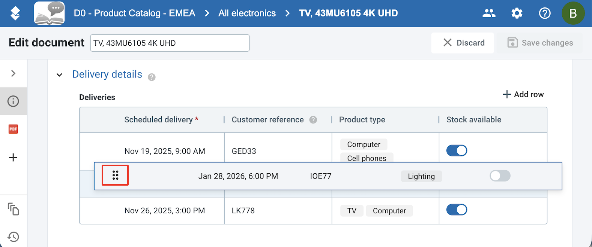
Task: Toggle stock available for LK778 row
Action: click(457, 210)
